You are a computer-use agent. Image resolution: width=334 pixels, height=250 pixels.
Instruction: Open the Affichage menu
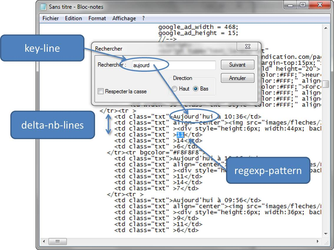click(124, 18)
